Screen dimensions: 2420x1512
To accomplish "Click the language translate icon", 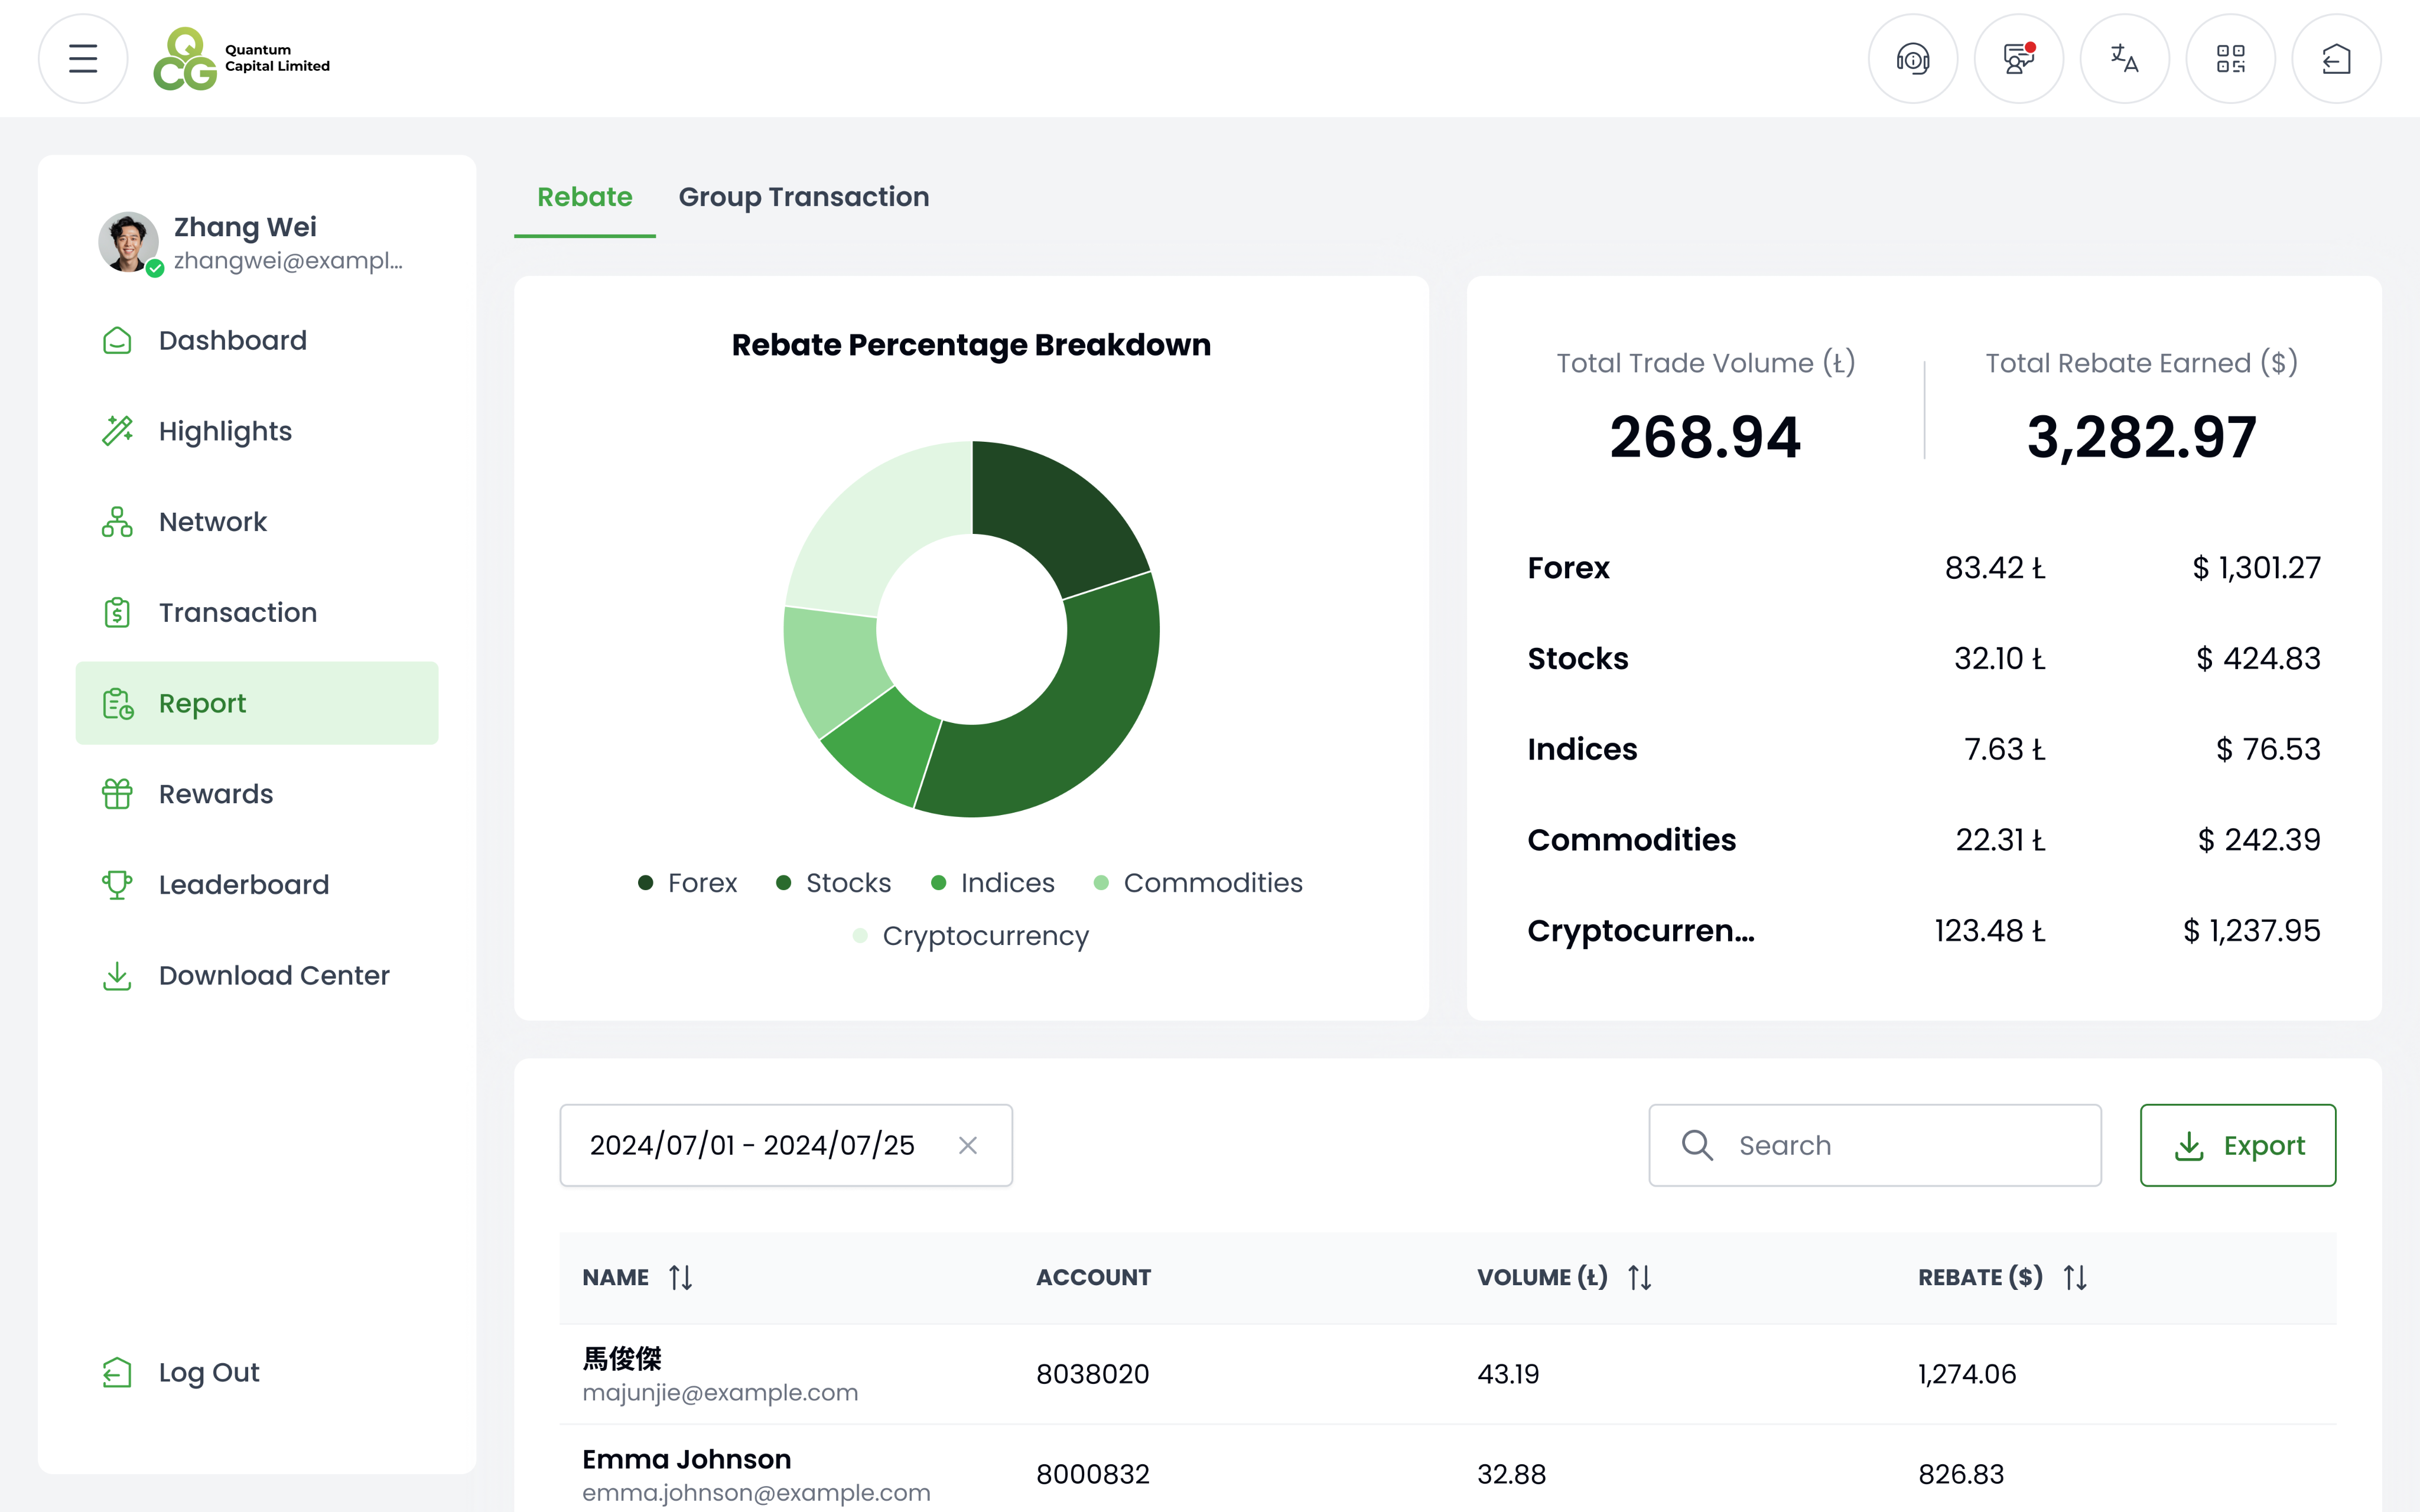I will pos(2124,59).
